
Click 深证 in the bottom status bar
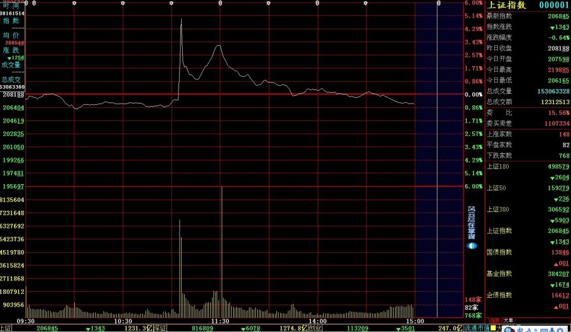(x=159, y=328)
